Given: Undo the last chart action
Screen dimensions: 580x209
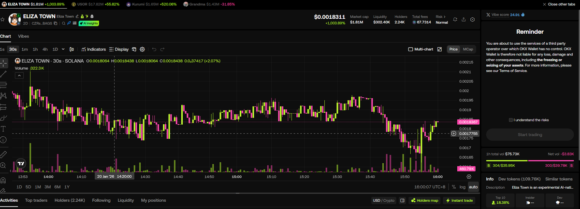Looking at the screenshot, I should click(154, 49).
